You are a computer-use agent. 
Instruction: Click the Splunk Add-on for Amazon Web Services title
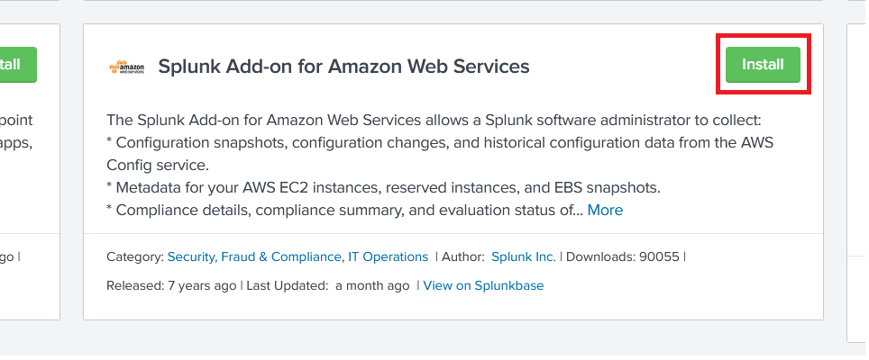coord(343,66)
